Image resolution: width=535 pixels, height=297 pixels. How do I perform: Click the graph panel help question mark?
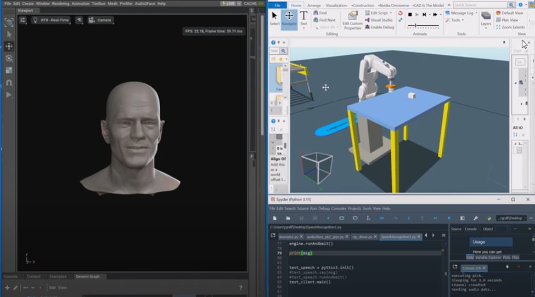(x=240, y=288)
